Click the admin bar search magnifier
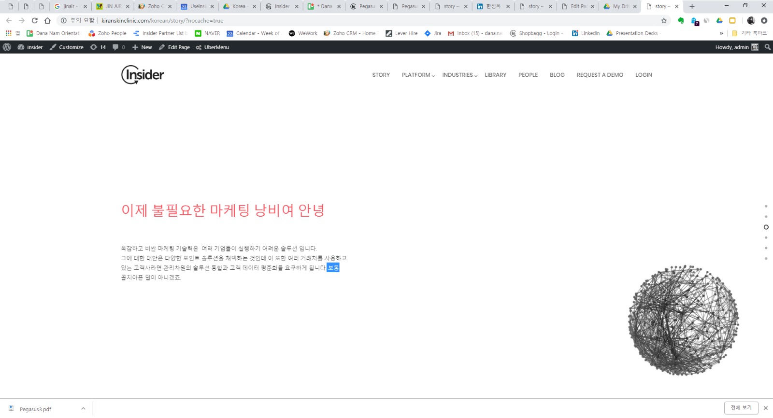773x418 pixels. point(767,47)
